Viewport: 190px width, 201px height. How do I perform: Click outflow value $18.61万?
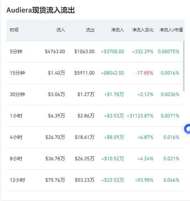[85, 137]
